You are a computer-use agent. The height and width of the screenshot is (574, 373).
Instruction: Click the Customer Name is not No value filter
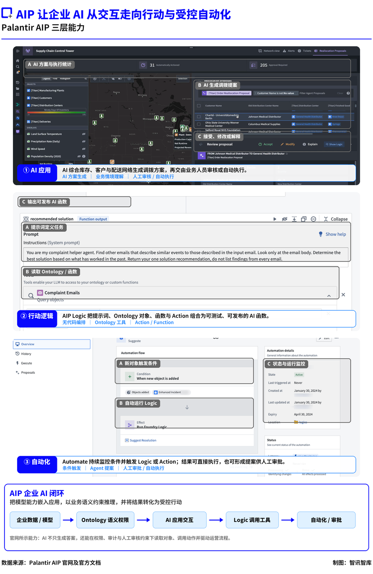click(x=275, y=93)
